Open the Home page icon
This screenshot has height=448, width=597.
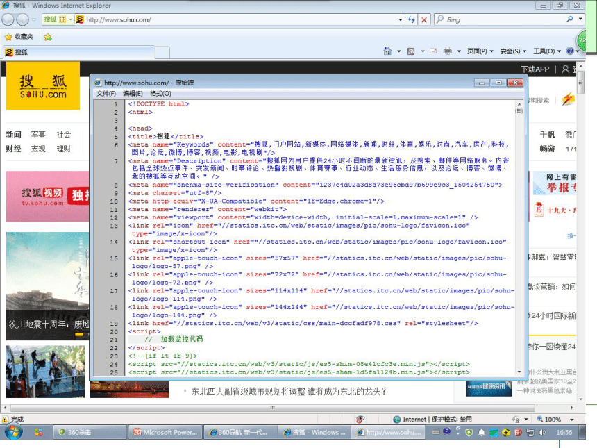387,51
